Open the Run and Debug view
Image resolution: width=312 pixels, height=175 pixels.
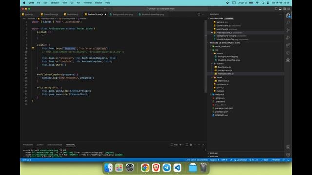288,38
